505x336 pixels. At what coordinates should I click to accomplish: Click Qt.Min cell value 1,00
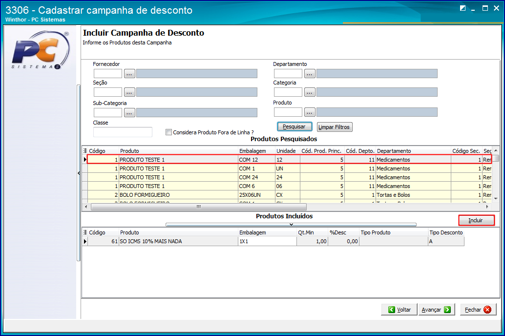312,241
